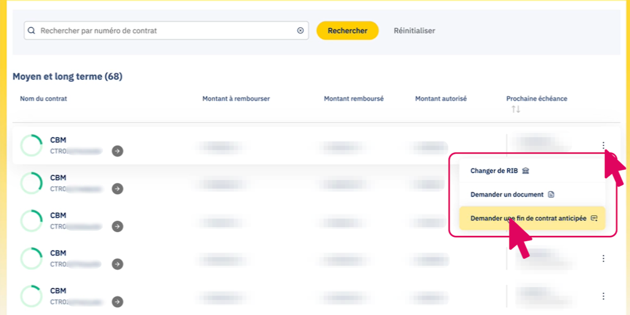630x315 pixels.
Task: Sort by Prochaine échéance arrows
Action: coord(516,109)
